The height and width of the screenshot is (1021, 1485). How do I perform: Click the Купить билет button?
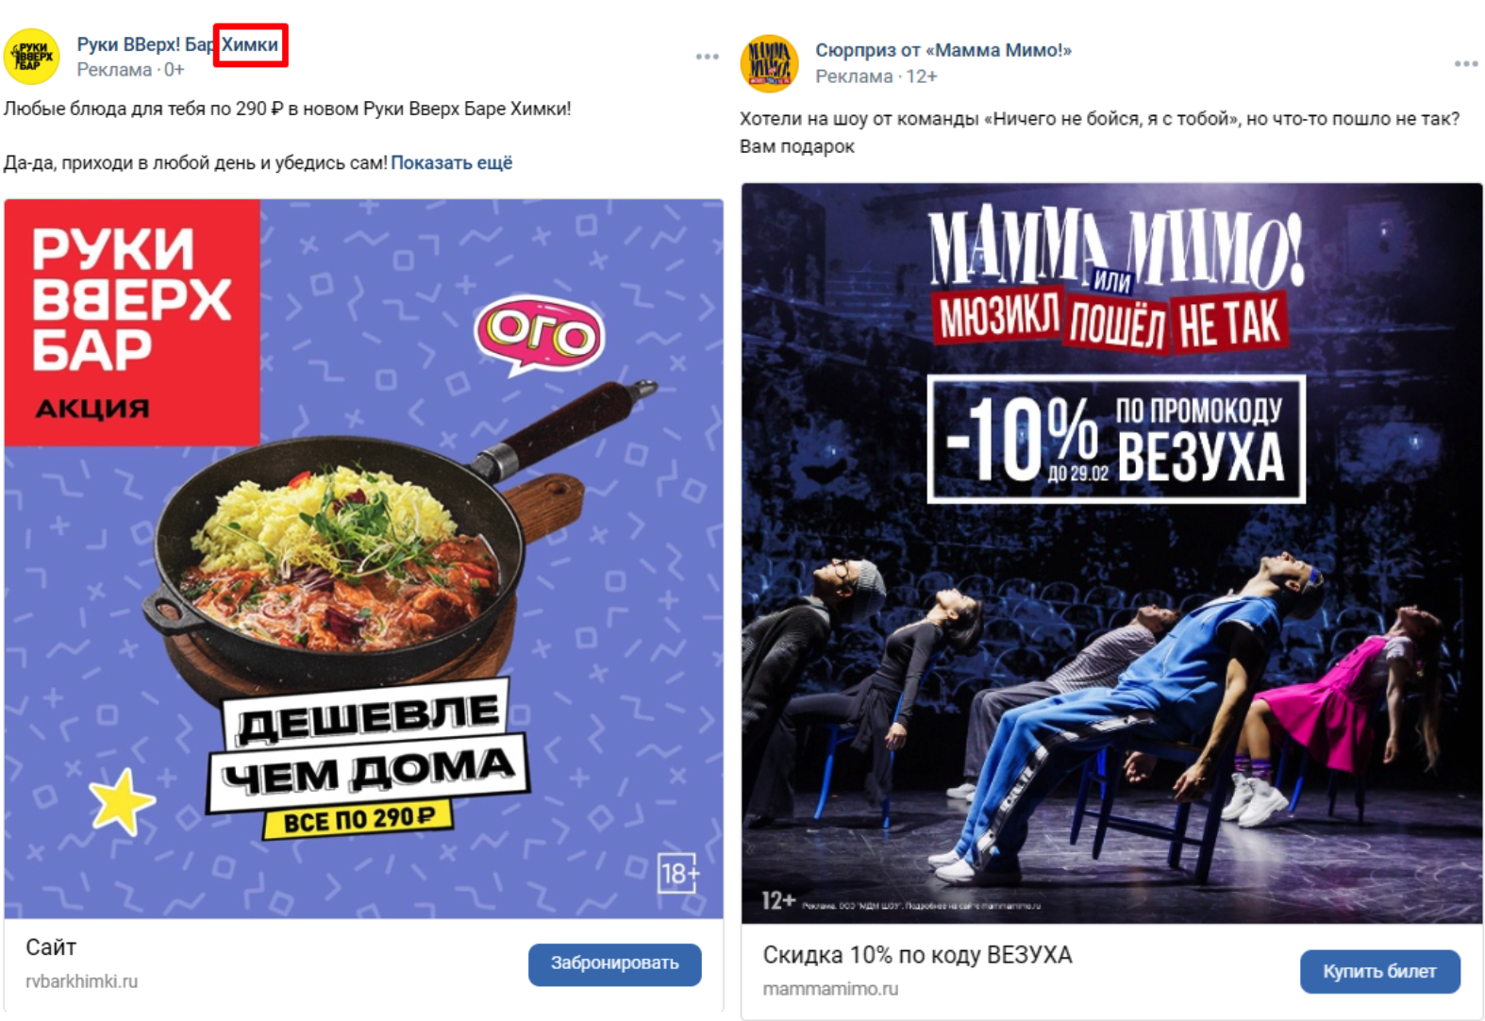click(x=1379, y=971)
